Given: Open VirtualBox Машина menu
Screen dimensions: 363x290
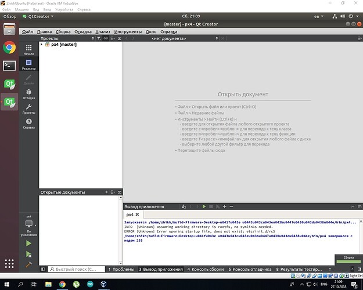Looking at the screenshot, I should (x=21, y=9).
